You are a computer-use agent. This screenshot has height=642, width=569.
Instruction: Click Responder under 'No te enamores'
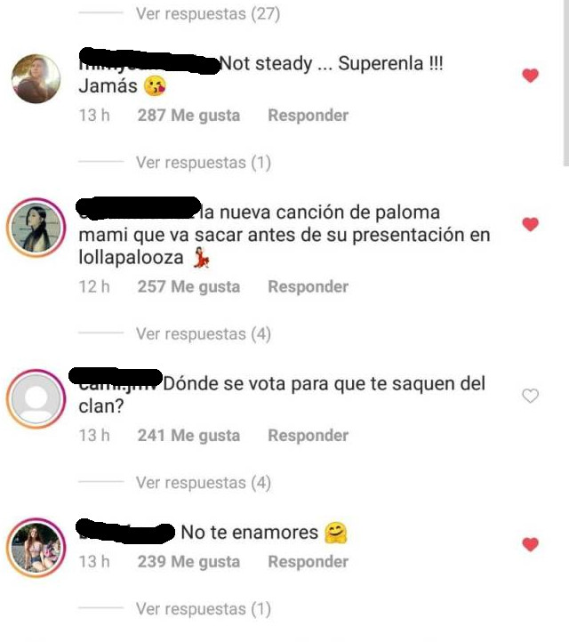[x=309, y=561]
